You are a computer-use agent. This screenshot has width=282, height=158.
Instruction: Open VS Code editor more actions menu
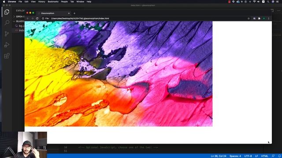(278, 11)
